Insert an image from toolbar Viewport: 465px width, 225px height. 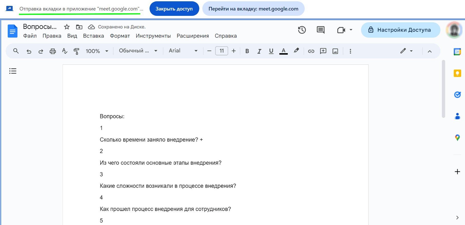click(335, 51)
